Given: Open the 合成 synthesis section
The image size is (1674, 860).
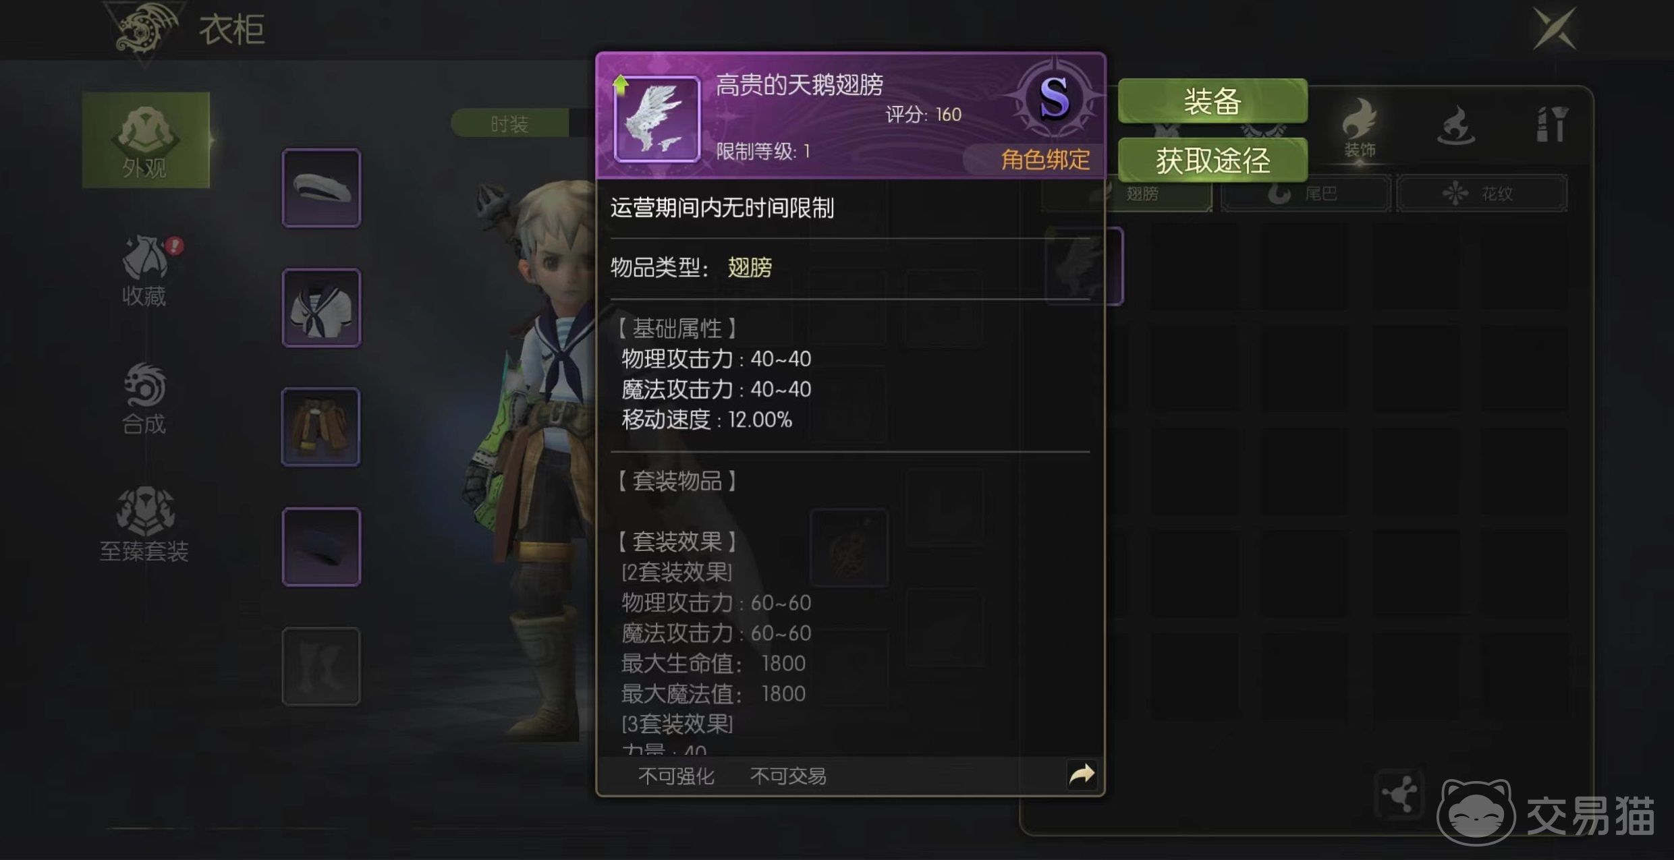Looking at the screenshot, I should tap(144, 399).
